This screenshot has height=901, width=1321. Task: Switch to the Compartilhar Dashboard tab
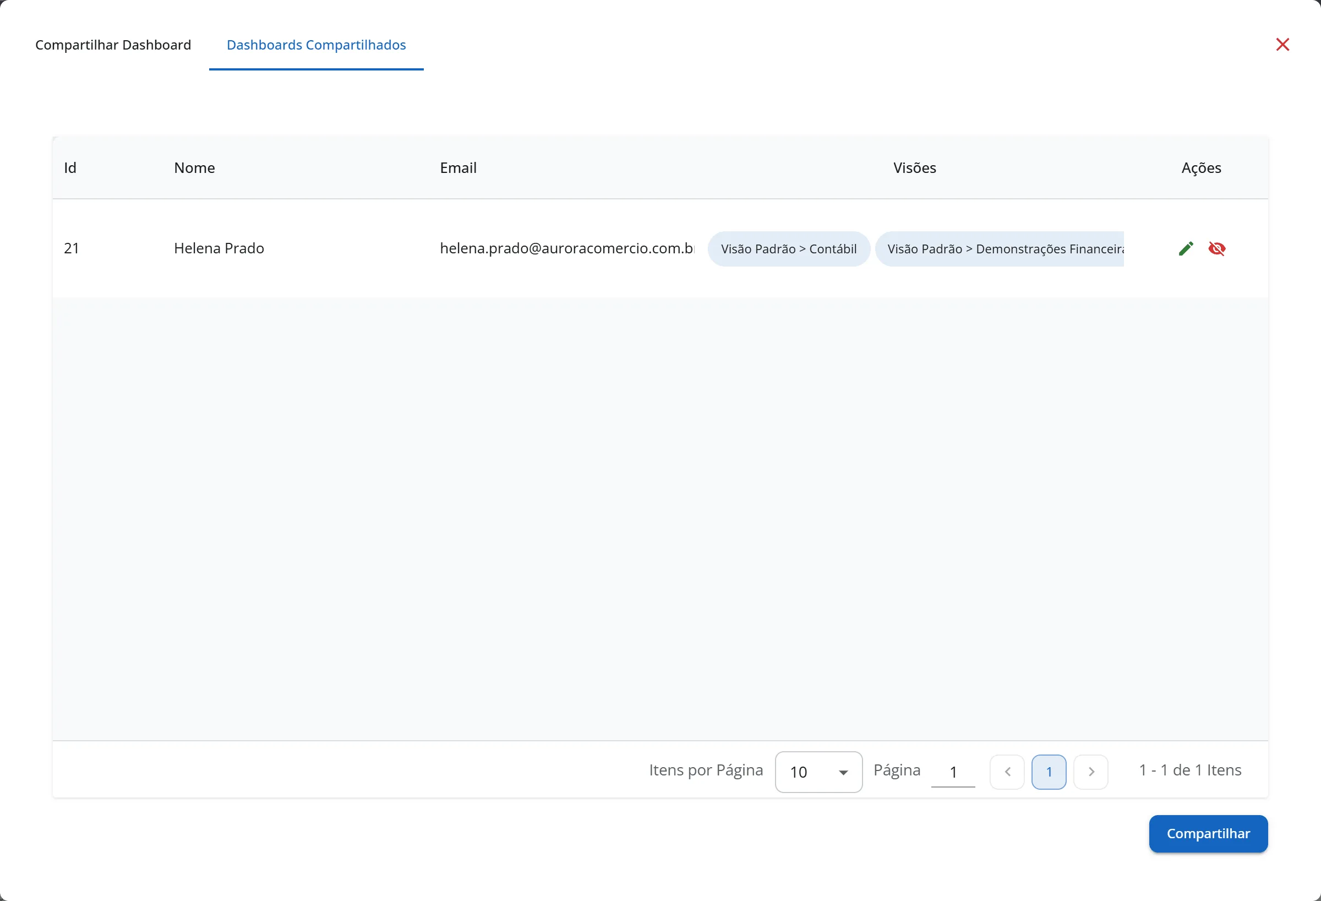[x=113, y=45]
